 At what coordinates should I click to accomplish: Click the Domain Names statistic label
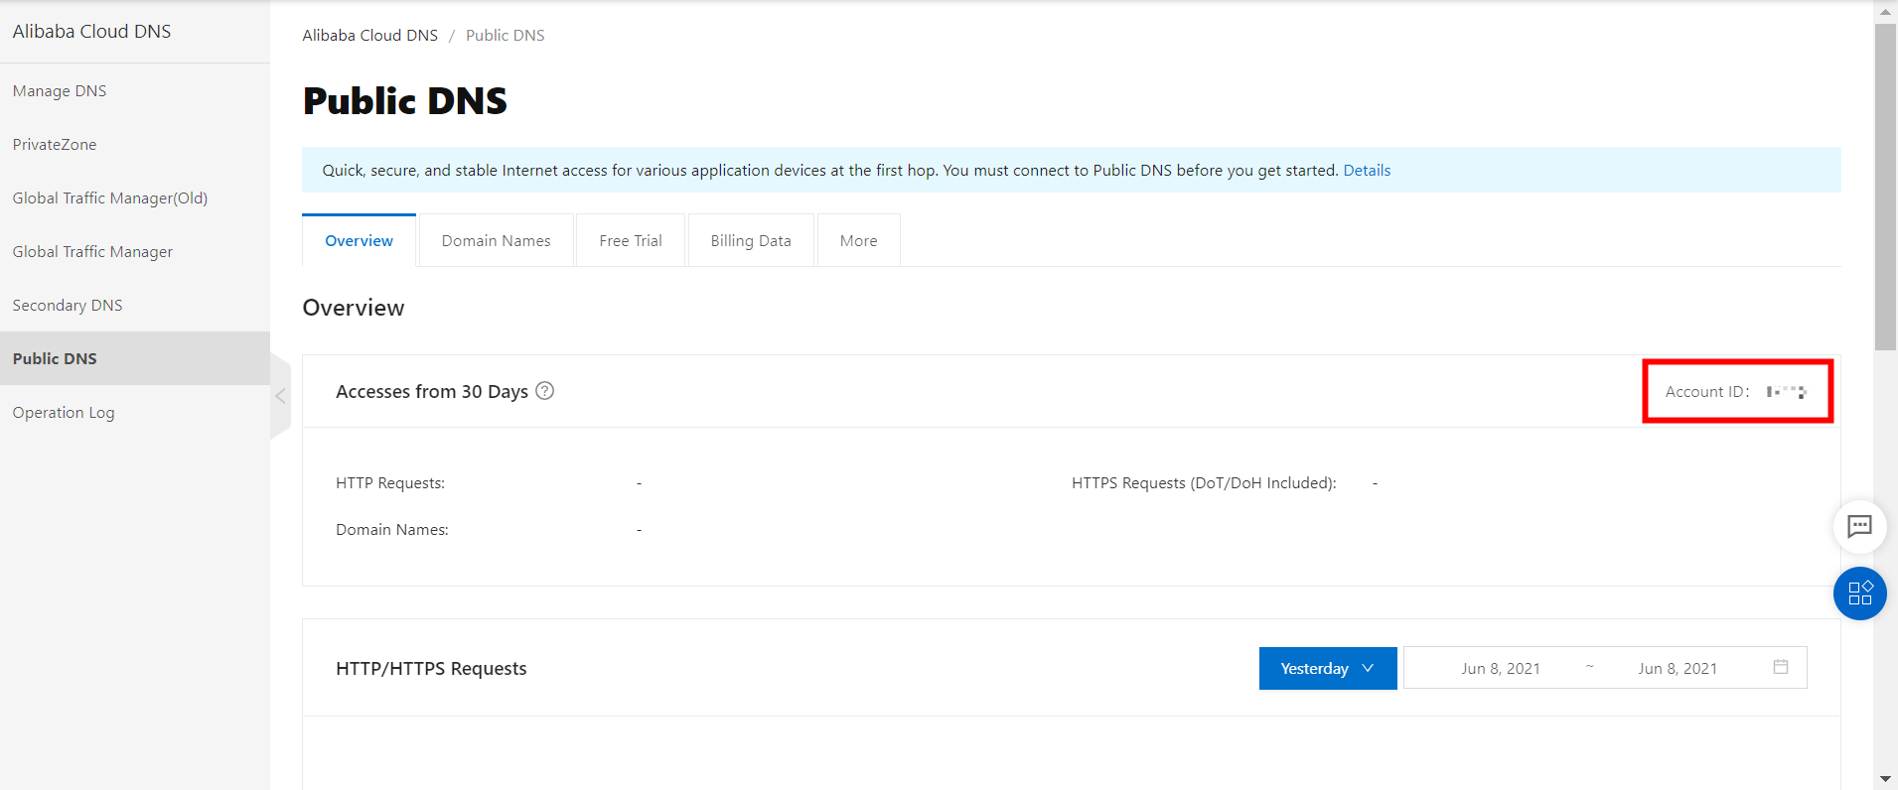[x=392, y=529]
